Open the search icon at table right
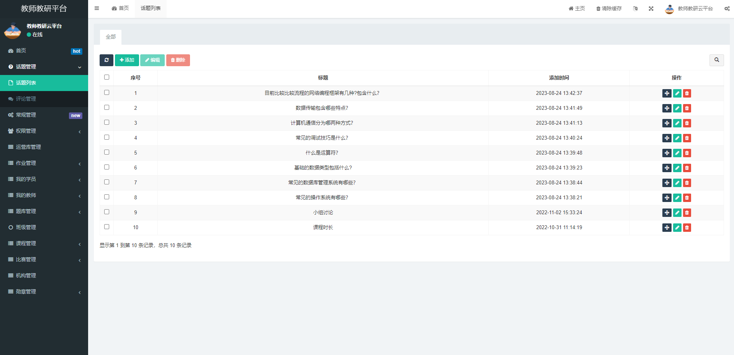 pyautogui.click(x=716, y=60)
